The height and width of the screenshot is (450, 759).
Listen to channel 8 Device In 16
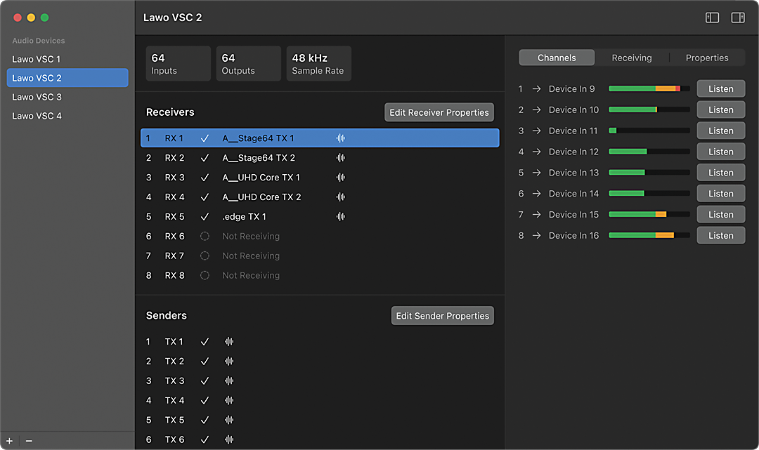(x=721, y=235)
